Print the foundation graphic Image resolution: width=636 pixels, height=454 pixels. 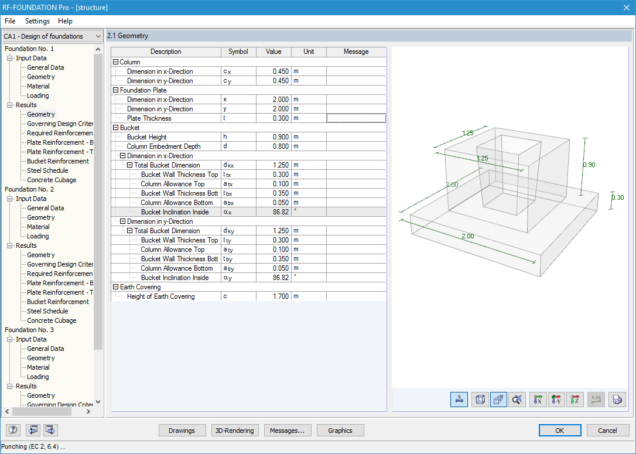(617, 400)
